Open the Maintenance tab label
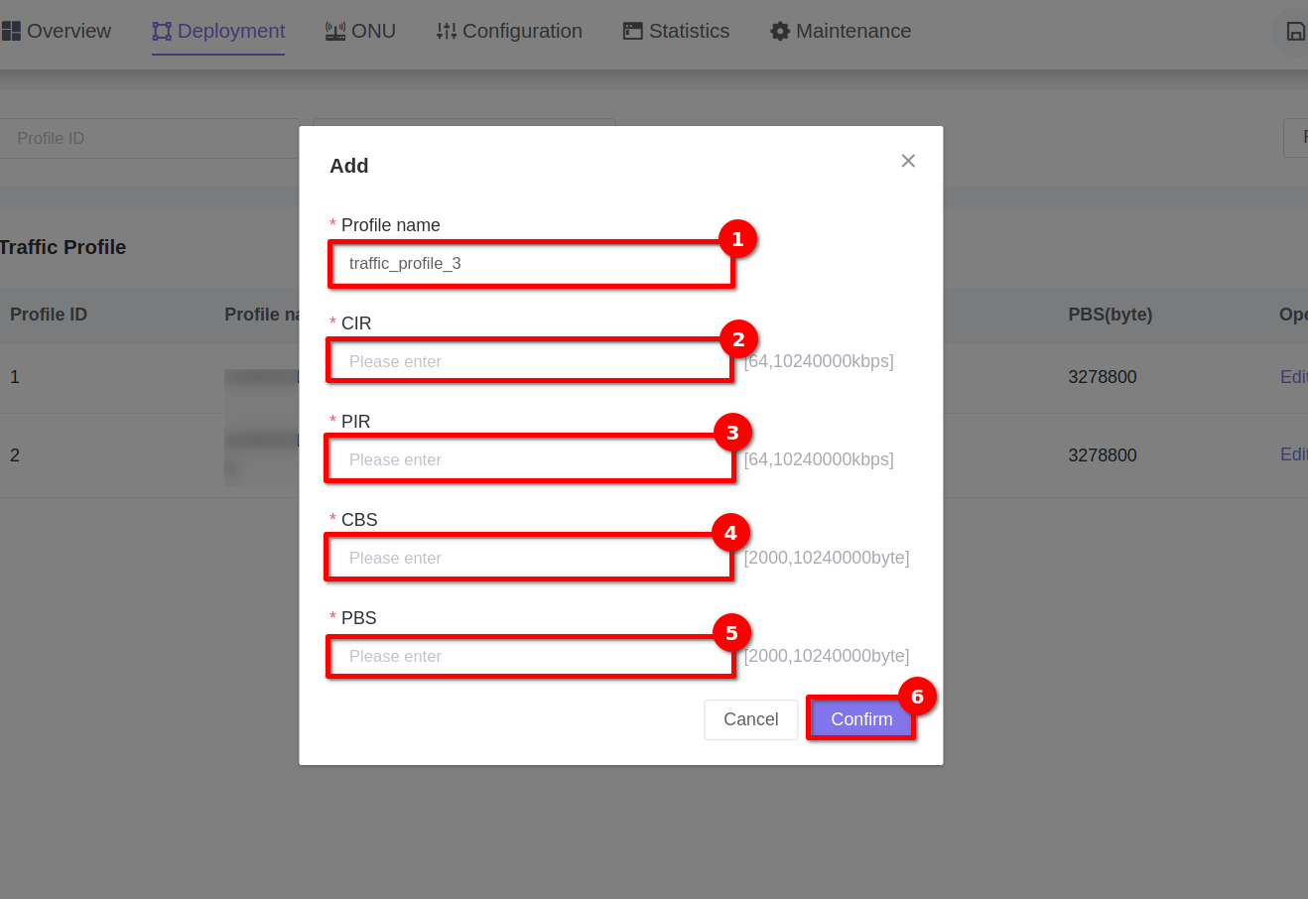The width and height of the screenshot is (1308, 899). tap(853, 32)
